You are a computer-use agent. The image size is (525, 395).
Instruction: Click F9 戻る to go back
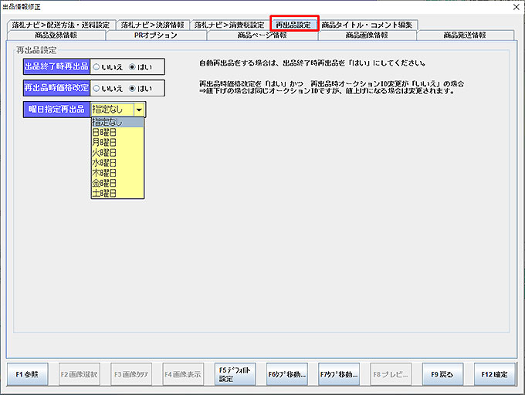point(442,374)
